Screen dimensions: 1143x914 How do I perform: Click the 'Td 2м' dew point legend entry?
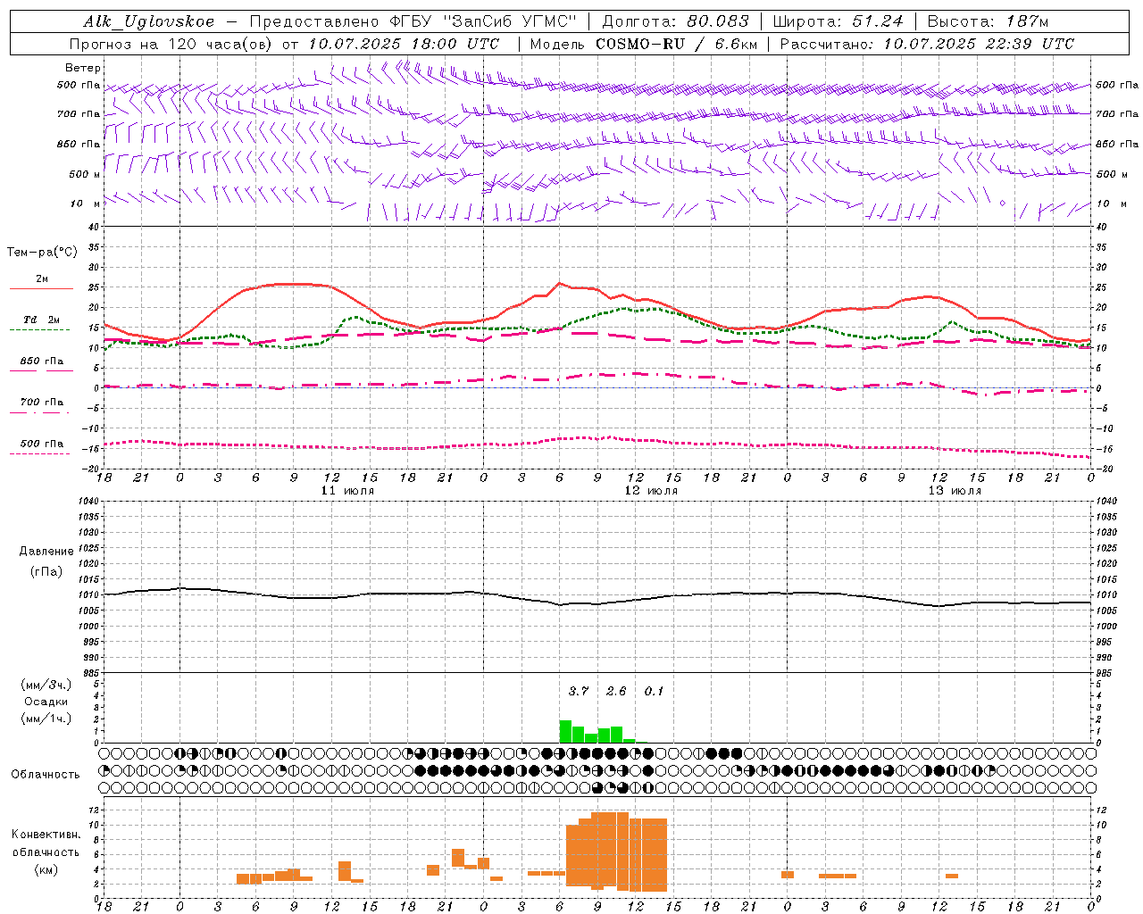[42, 320]
